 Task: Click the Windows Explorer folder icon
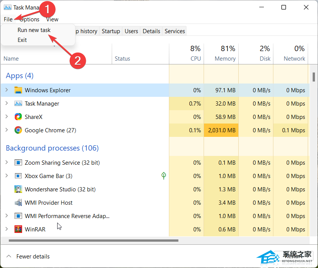[x=18, y=90]
